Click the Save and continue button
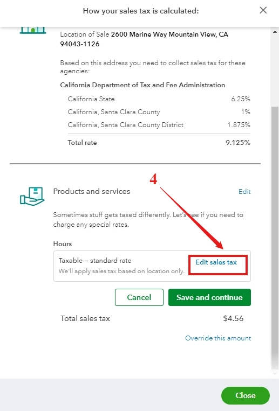 [209, 297]
